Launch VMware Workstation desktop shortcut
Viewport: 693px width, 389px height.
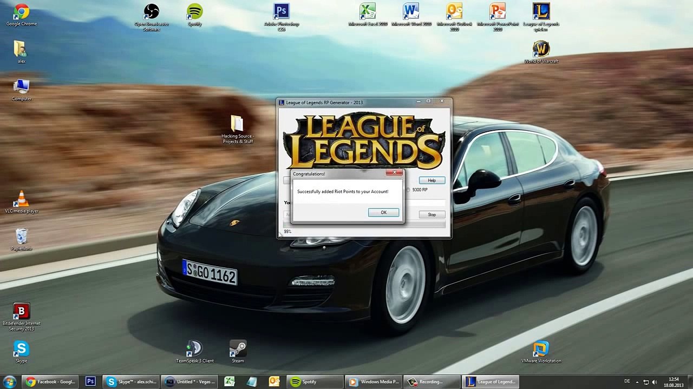click(541, 352)
